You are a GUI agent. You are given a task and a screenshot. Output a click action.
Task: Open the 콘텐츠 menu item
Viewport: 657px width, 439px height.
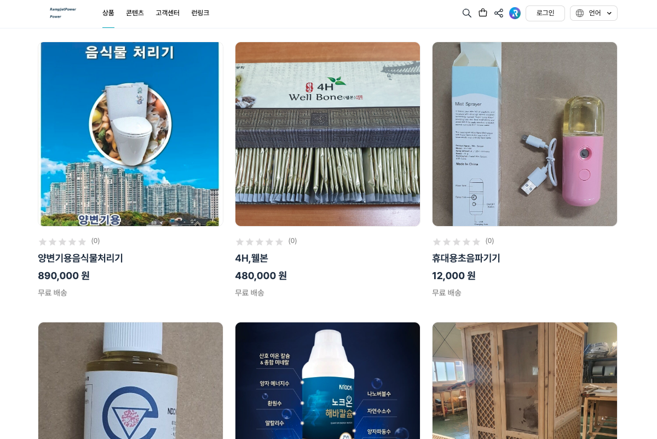135,13
